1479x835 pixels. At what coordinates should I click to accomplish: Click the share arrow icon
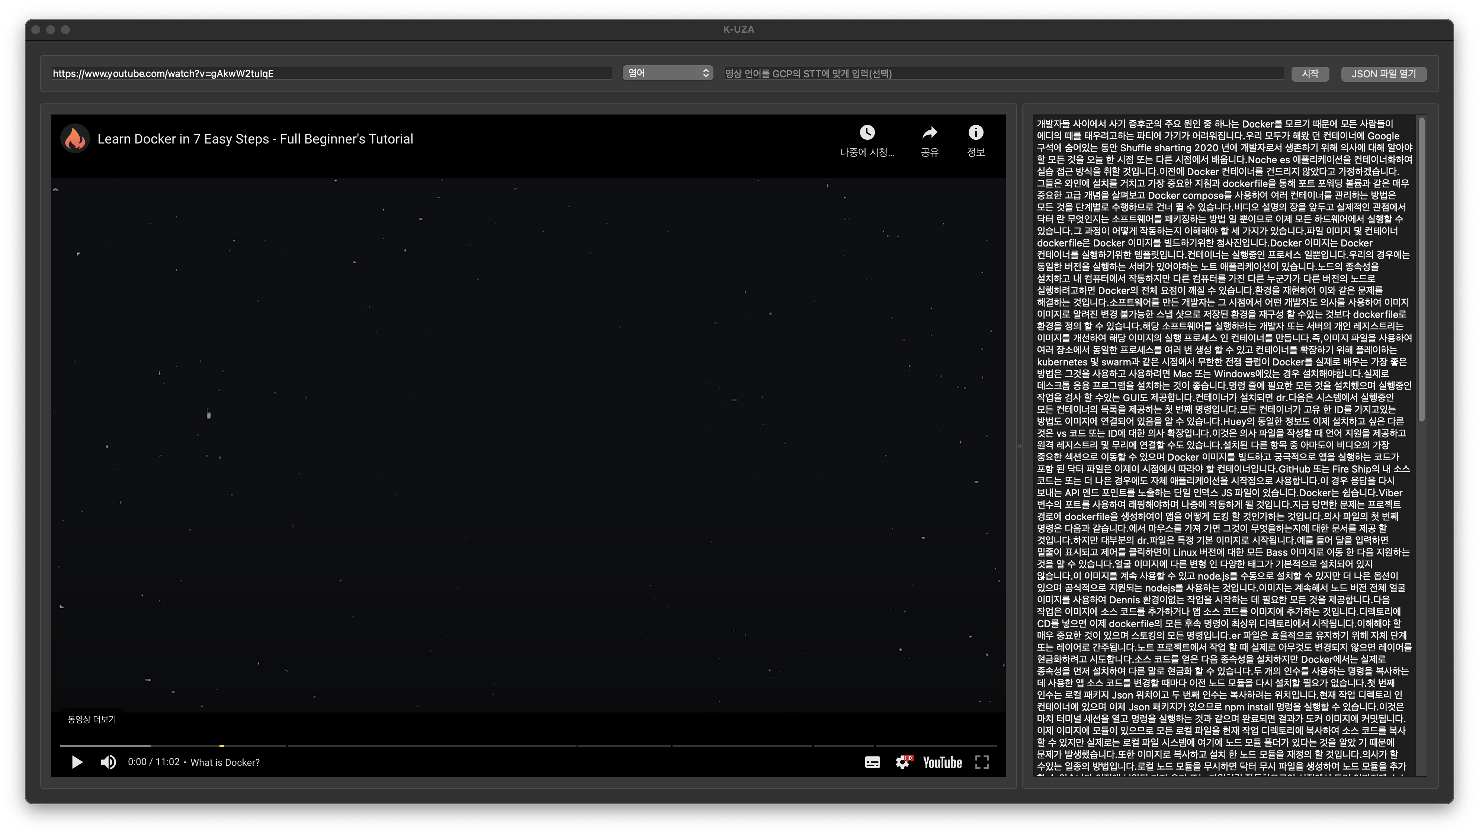click(x=930, y=133)
